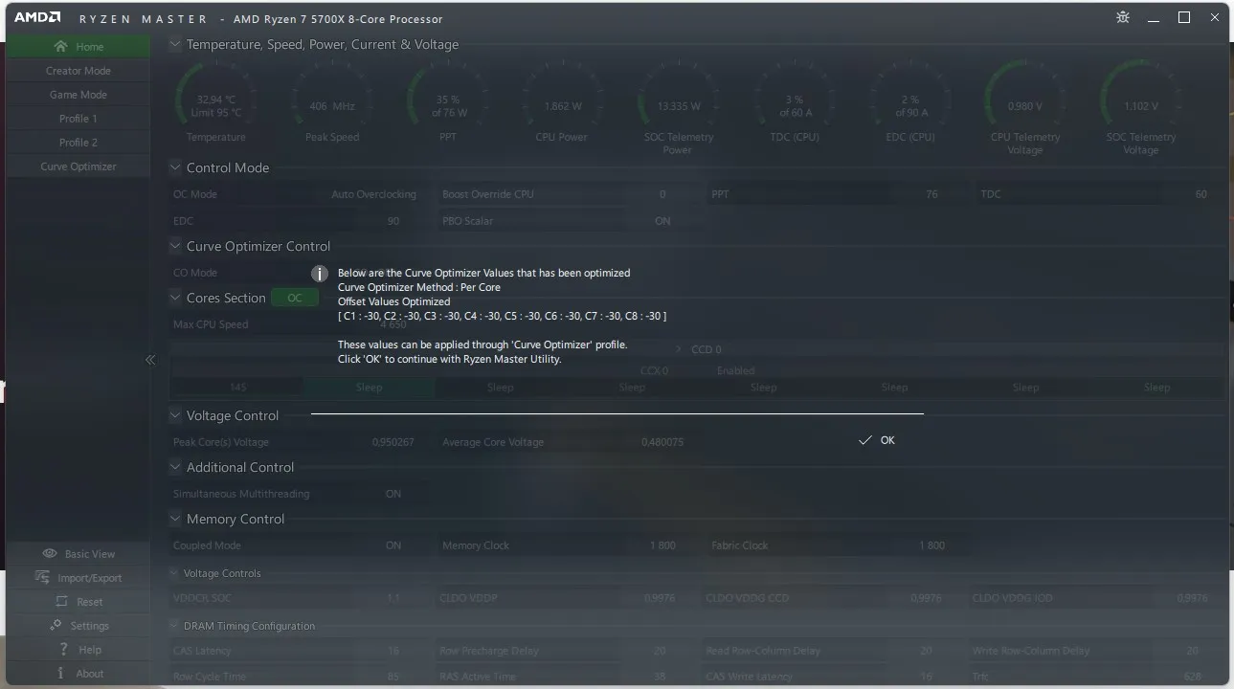1234x689 pixels.
Task: Click the Memory Clock 1 800 value
Action: tap(662, 546)
